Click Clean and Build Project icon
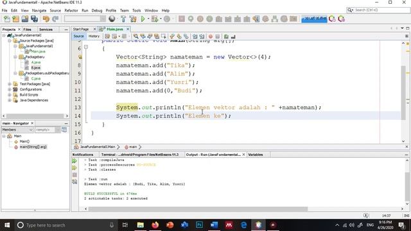Screen dimensions: 411x231 point(133,19)
